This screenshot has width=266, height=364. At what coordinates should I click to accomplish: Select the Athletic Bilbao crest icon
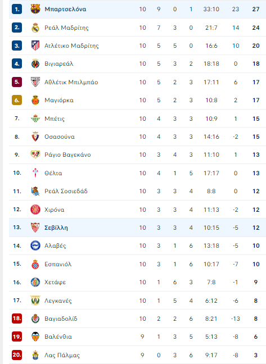(35, 82)
